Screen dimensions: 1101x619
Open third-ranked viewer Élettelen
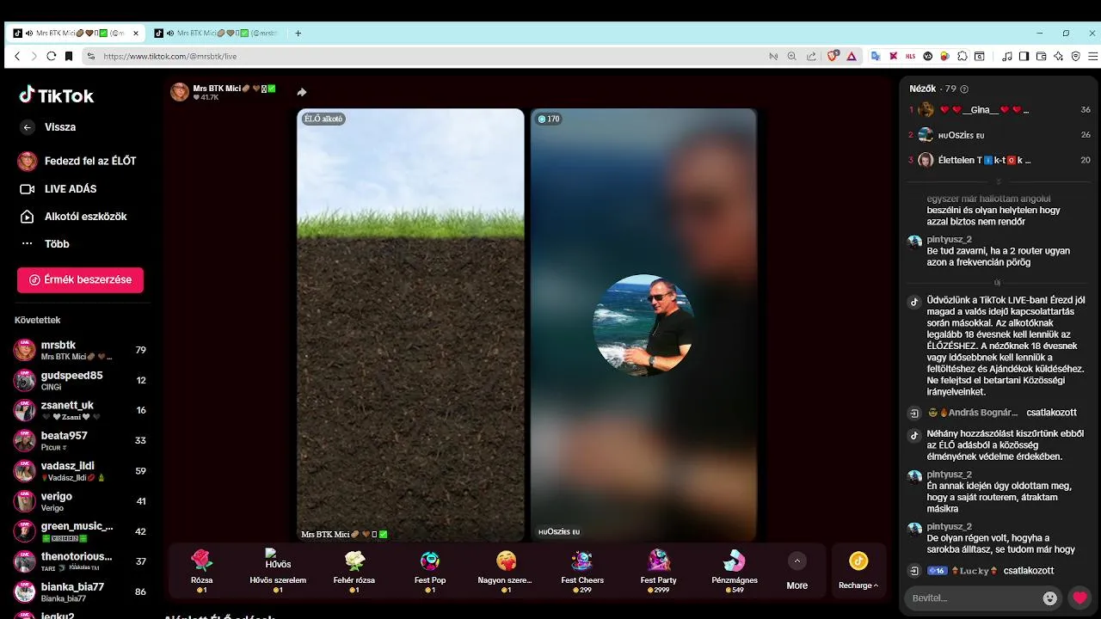tap(1000, 160)
